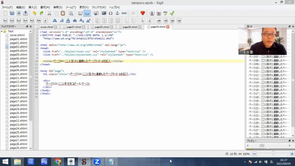Apply bold formatting with the bold A icon
Image resolution: width=295 pixels, height=166 pixels.
[54, 20]
